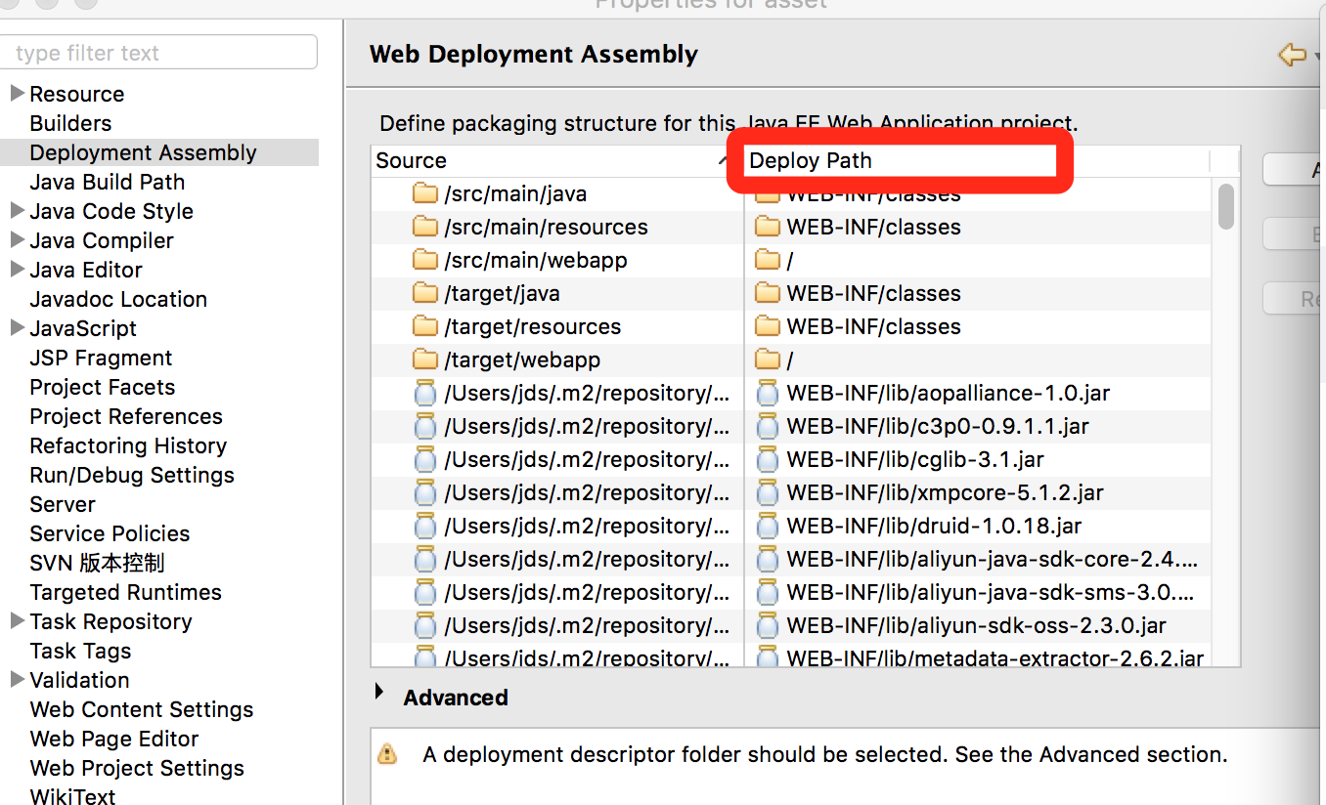Expand the Java Code Style node
The image size is (1326, 805).
pyautogui.click(x=17, y=211)
